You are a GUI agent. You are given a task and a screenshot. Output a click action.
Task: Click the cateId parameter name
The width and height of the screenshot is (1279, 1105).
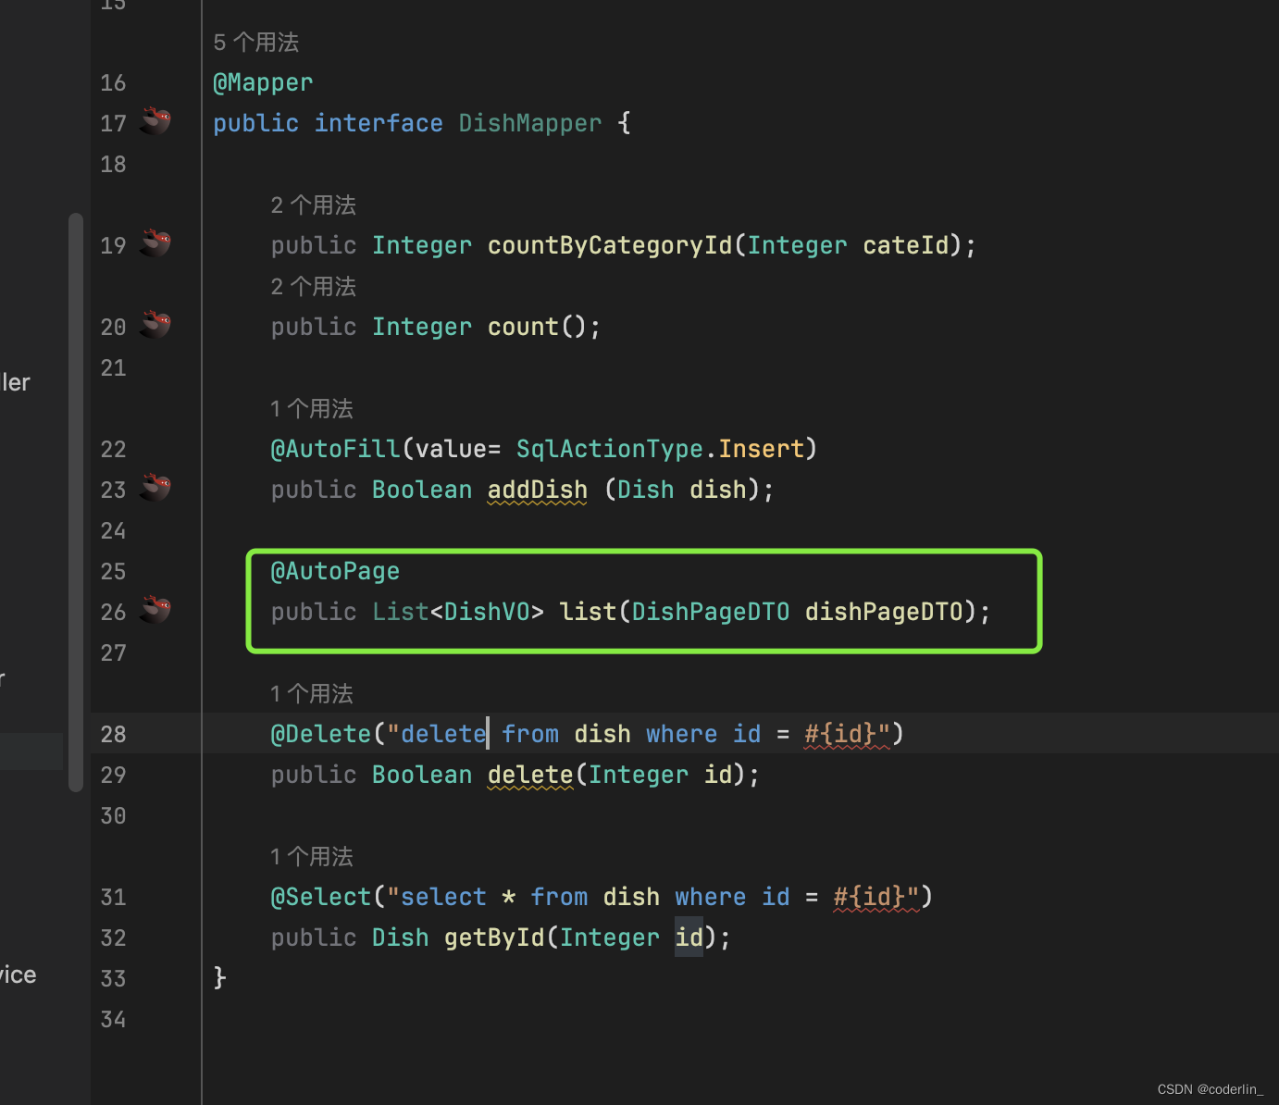(906, 245)
